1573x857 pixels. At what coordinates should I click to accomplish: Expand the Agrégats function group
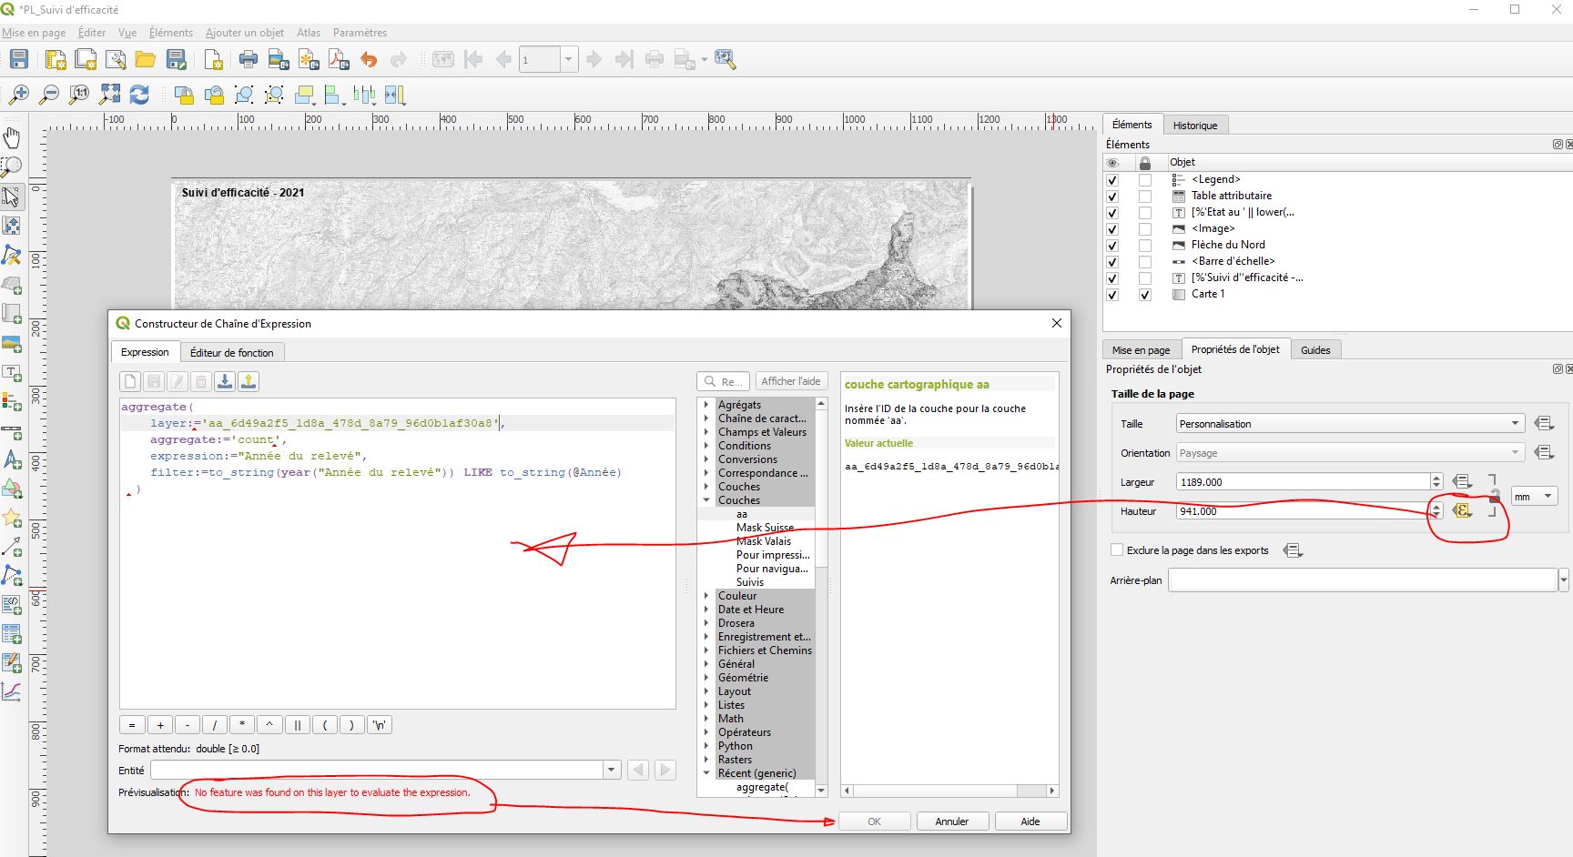706,405
